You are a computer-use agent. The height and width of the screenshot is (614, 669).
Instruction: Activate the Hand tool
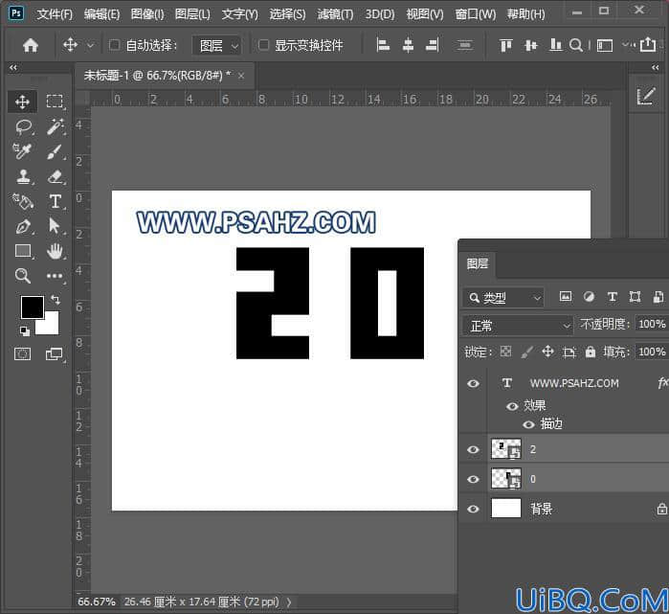click(55, 251)
